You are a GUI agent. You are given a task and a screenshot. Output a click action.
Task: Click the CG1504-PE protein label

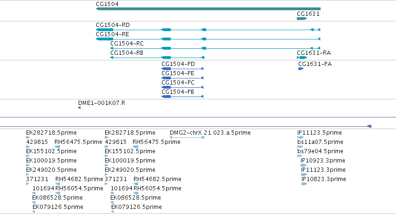[178, 73]
